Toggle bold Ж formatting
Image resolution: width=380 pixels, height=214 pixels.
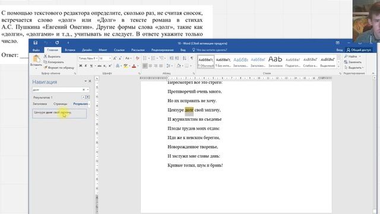coord(81,66)
